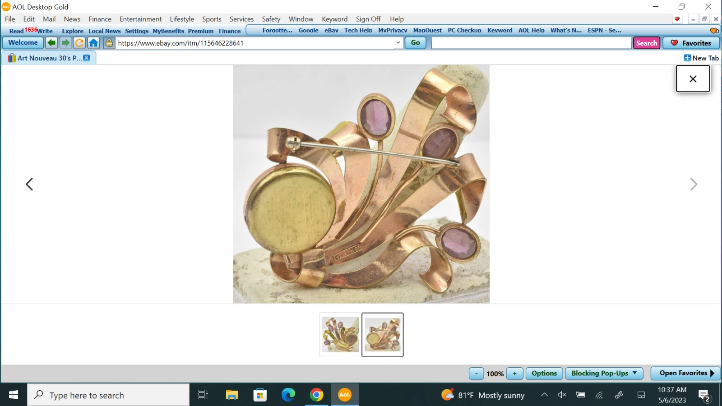Open MyBenefits in the toolbar
Screen dimensions: 722x406
tap(168, 31)
